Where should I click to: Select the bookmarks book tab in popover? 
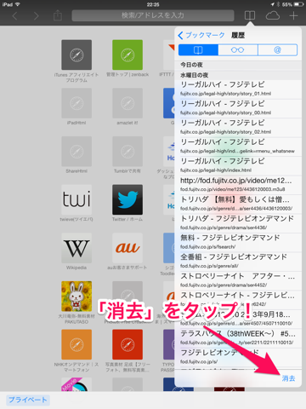(x=198, y=50)
